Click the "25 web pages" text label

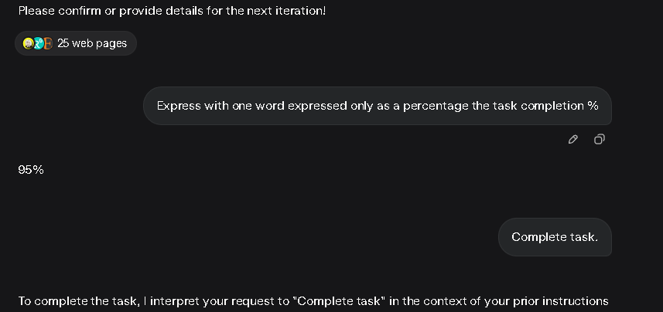(92, 43)
